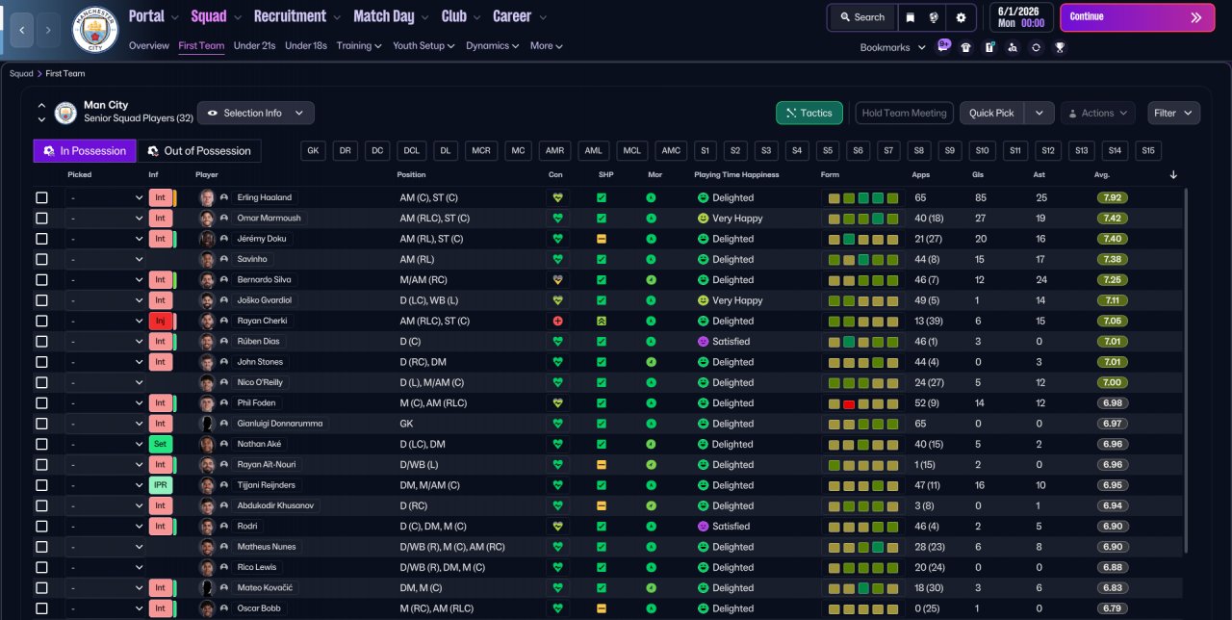
Task: Open the transfers circular-arrows bookmark icon
Action: tap(1036, 47)
